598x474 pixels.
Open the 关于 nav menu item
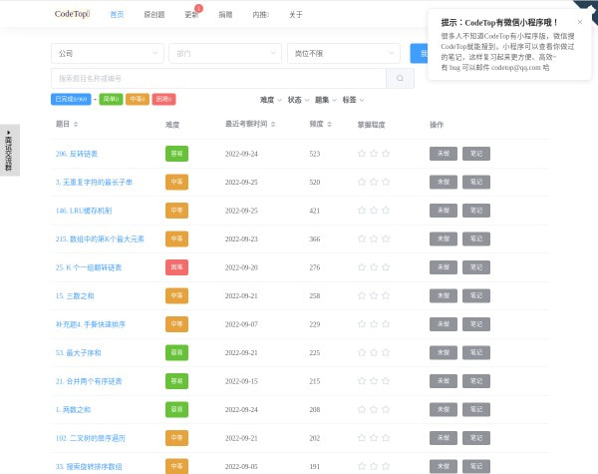point(295,15)
